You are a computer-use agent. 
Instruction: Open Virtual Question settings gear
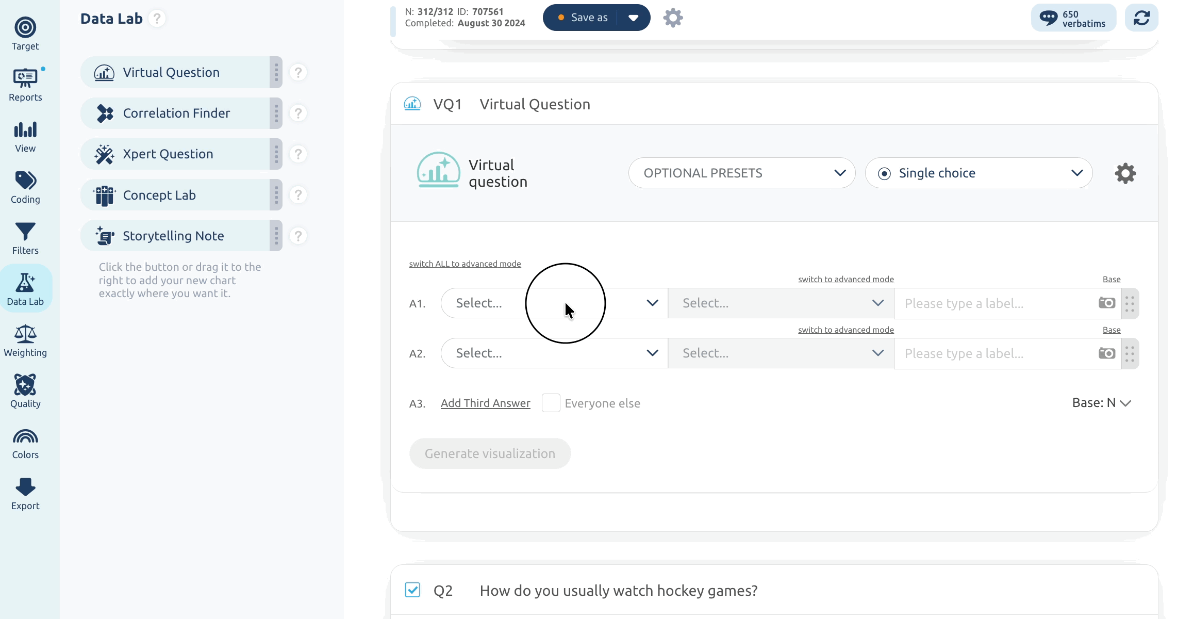click(1125, 173)
